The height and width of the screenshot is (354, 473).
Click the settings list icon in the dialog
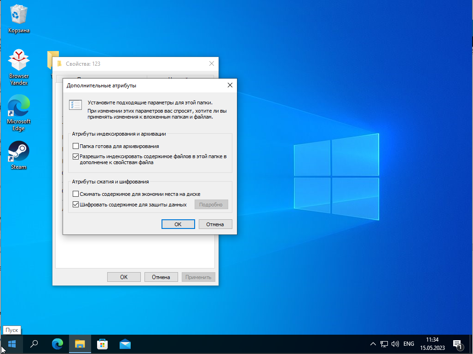75,105
